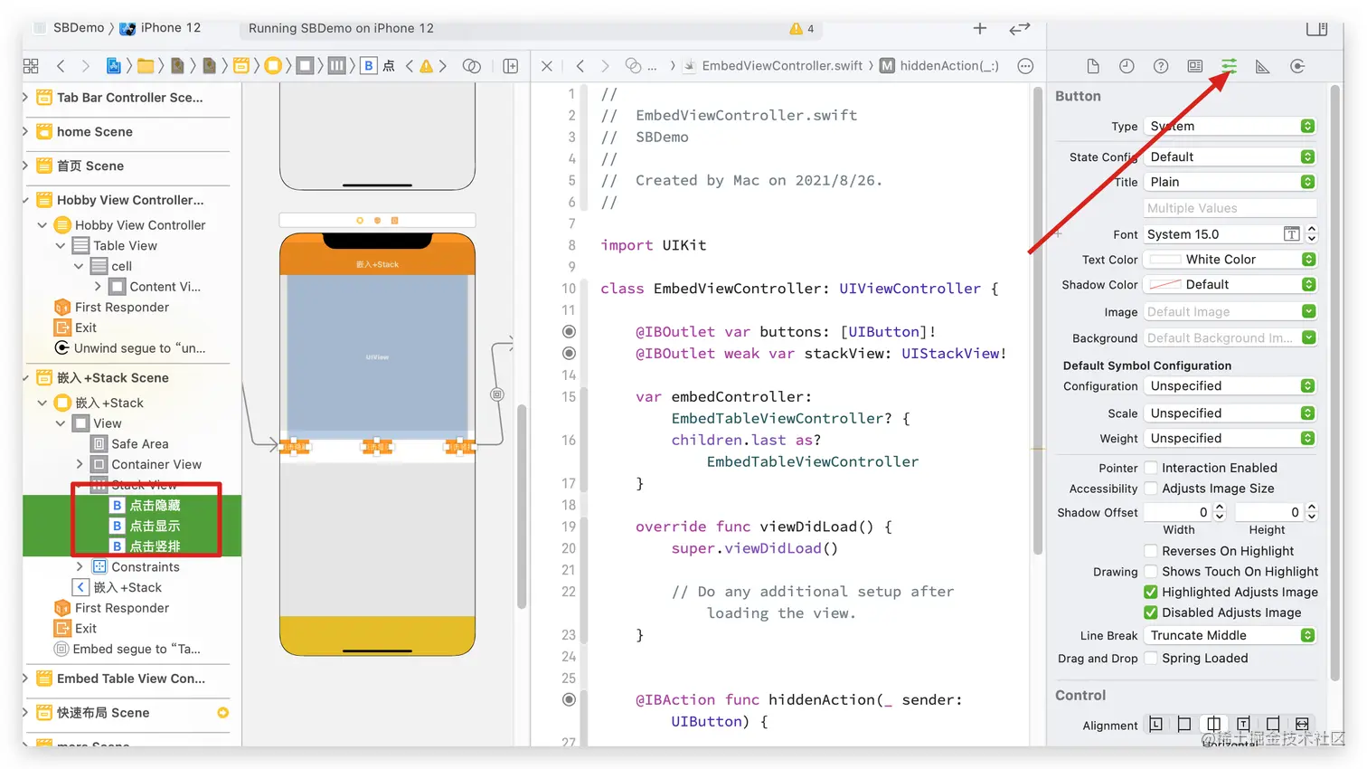
Task: Open the Shadow Color swatch dropdown
Action: [x=1230, y=285]
